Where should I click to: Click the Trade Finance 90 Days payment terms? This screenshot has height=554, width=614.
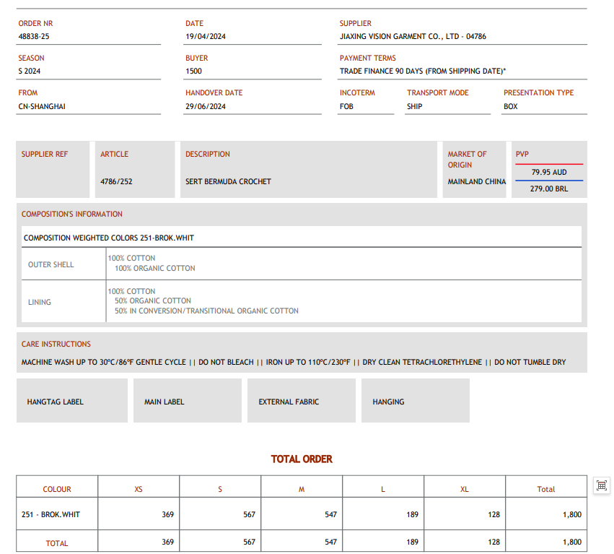[x=423, y=71]
